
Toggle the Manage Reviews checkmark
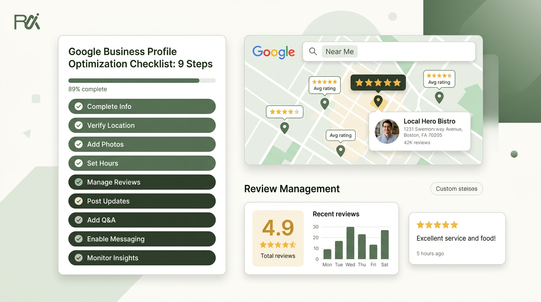(79, 182)
